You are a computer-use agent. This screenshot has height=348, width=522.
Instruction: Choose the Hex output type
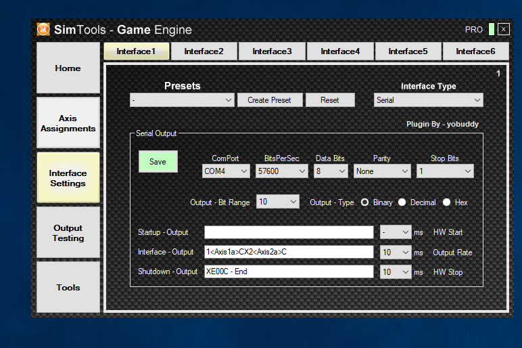(x=446, y=202)
